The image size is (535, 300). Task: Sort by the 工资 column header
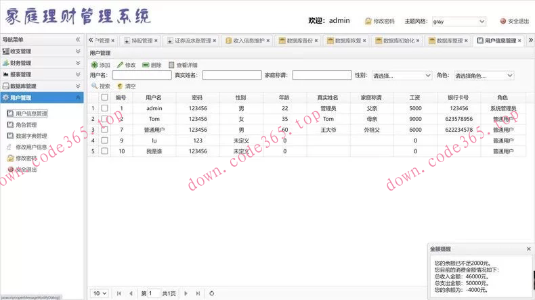(x=415, y=97)
